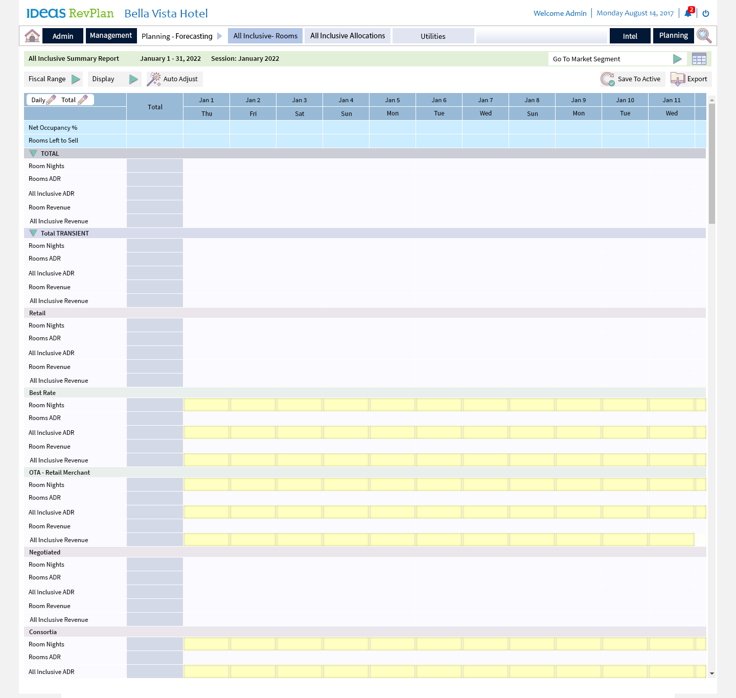
Task: Open the Fiscal Range dropdown arrow
Action: (x=76, y=79)
